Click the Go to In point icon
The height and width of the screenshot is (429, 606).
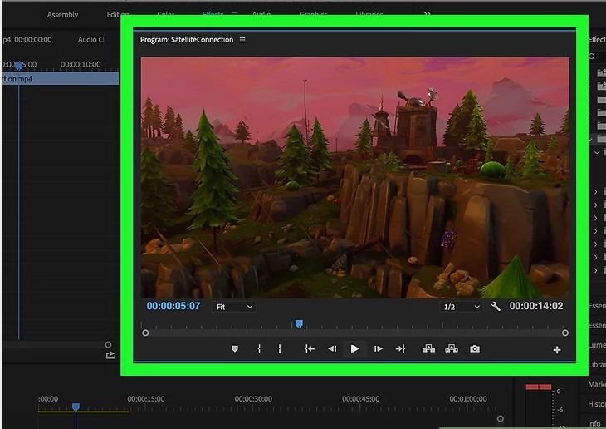coord(310,349)
